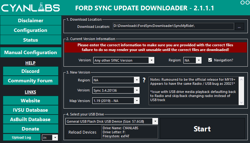250x143 pixels.
Task: Click the CyanLabs logo
Action: (31, 8)
